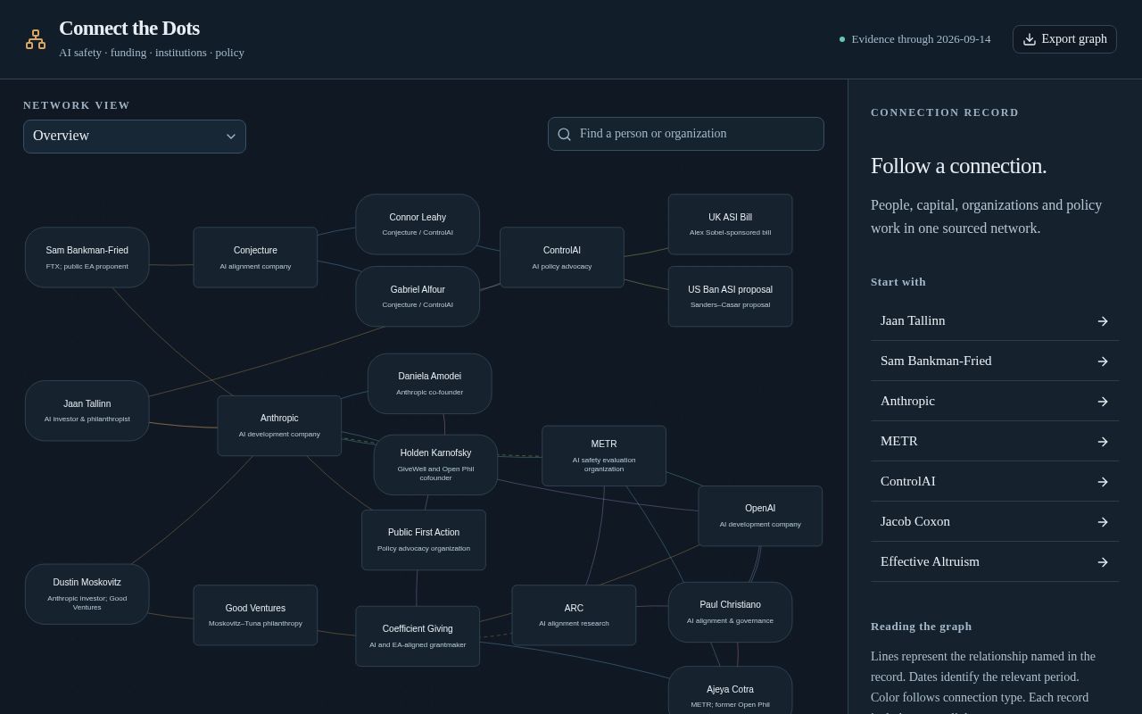Open Effective Altruism from Start with list
This screenshot has width=1142, height=714.
point(995,561)
